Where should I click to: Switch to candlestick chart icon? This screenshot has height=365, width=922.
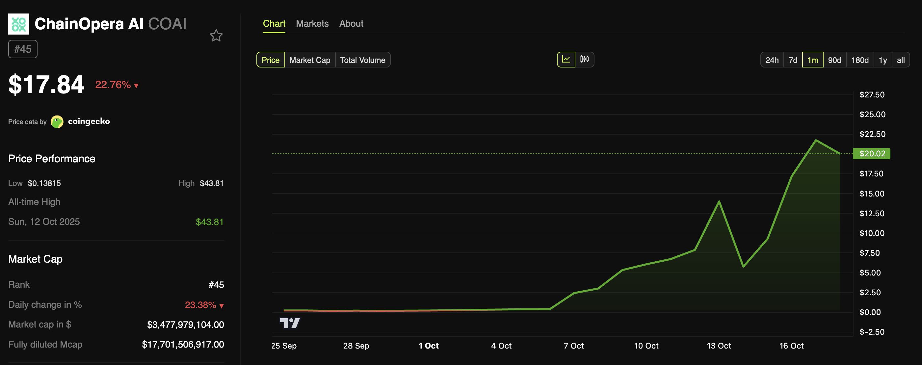pos(585,59)
